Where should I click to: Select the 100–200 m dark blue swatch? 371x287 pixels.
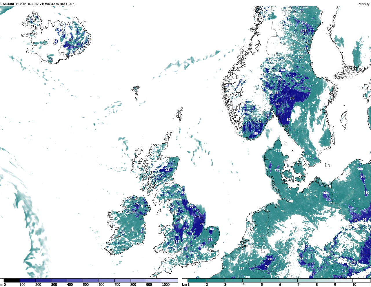28,280
